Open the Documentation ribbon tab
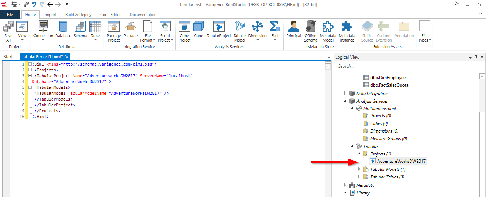The image size is (486, 197). (143, 15)
